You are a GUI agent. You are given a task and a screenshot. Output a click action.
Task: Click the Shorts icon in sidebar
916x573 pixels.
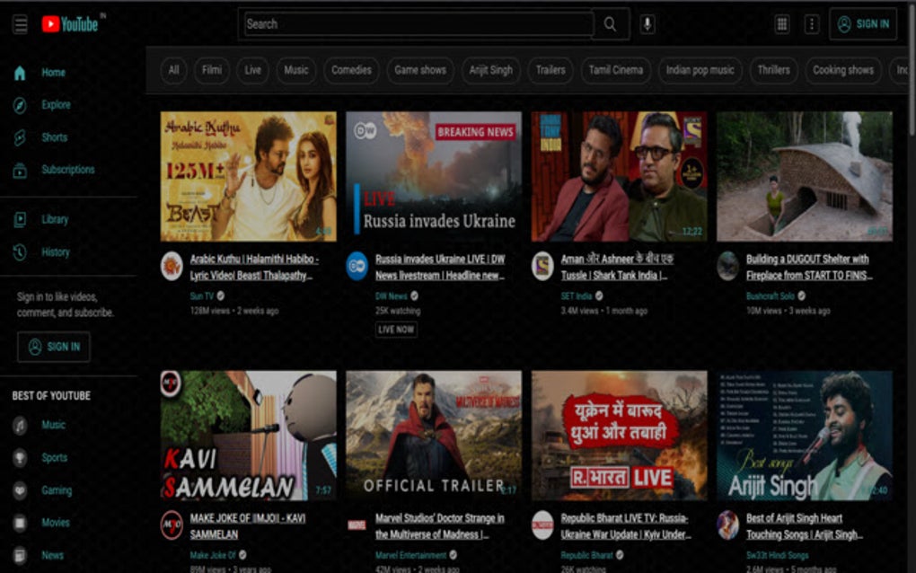click(x=20, y=137)
